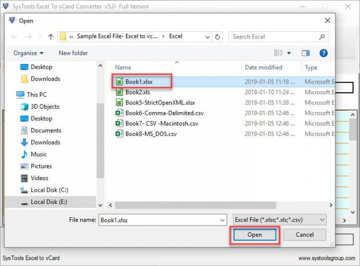The height and width of the screenshot is (266, 360).
Task: Cancel the Open dialog
Action: [304, 235]
